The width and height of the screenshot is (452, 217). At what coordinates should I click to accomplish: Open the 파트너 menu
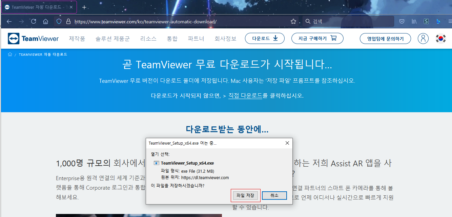click(196, 39)
